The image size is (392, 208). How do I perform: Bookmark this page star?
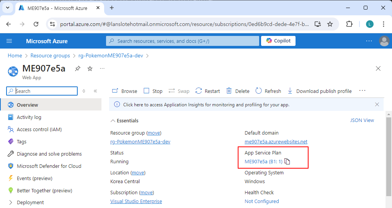click(330, 24)
